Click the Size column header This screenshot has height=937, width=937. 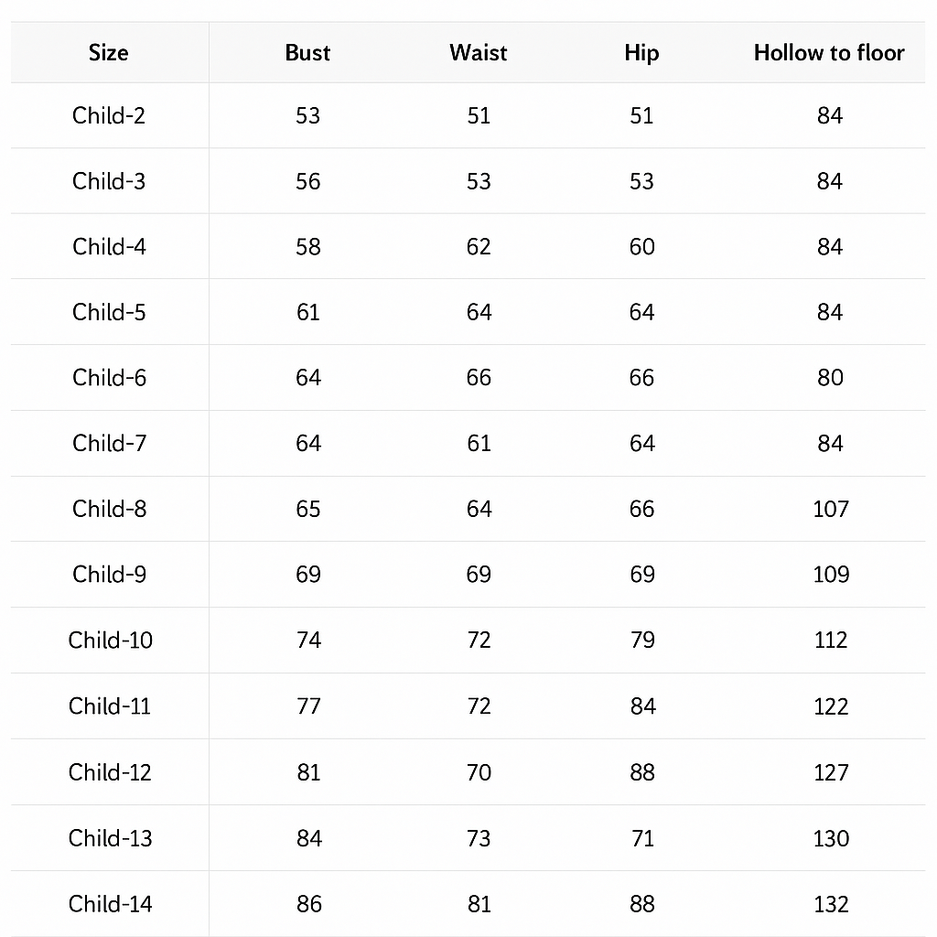click(x=108, y=52)
